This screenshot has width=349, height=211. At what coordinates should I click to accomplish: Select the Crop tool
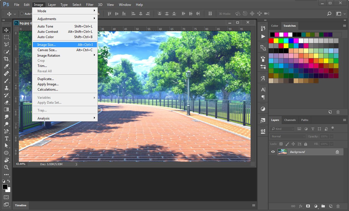[x=6, y=59]
